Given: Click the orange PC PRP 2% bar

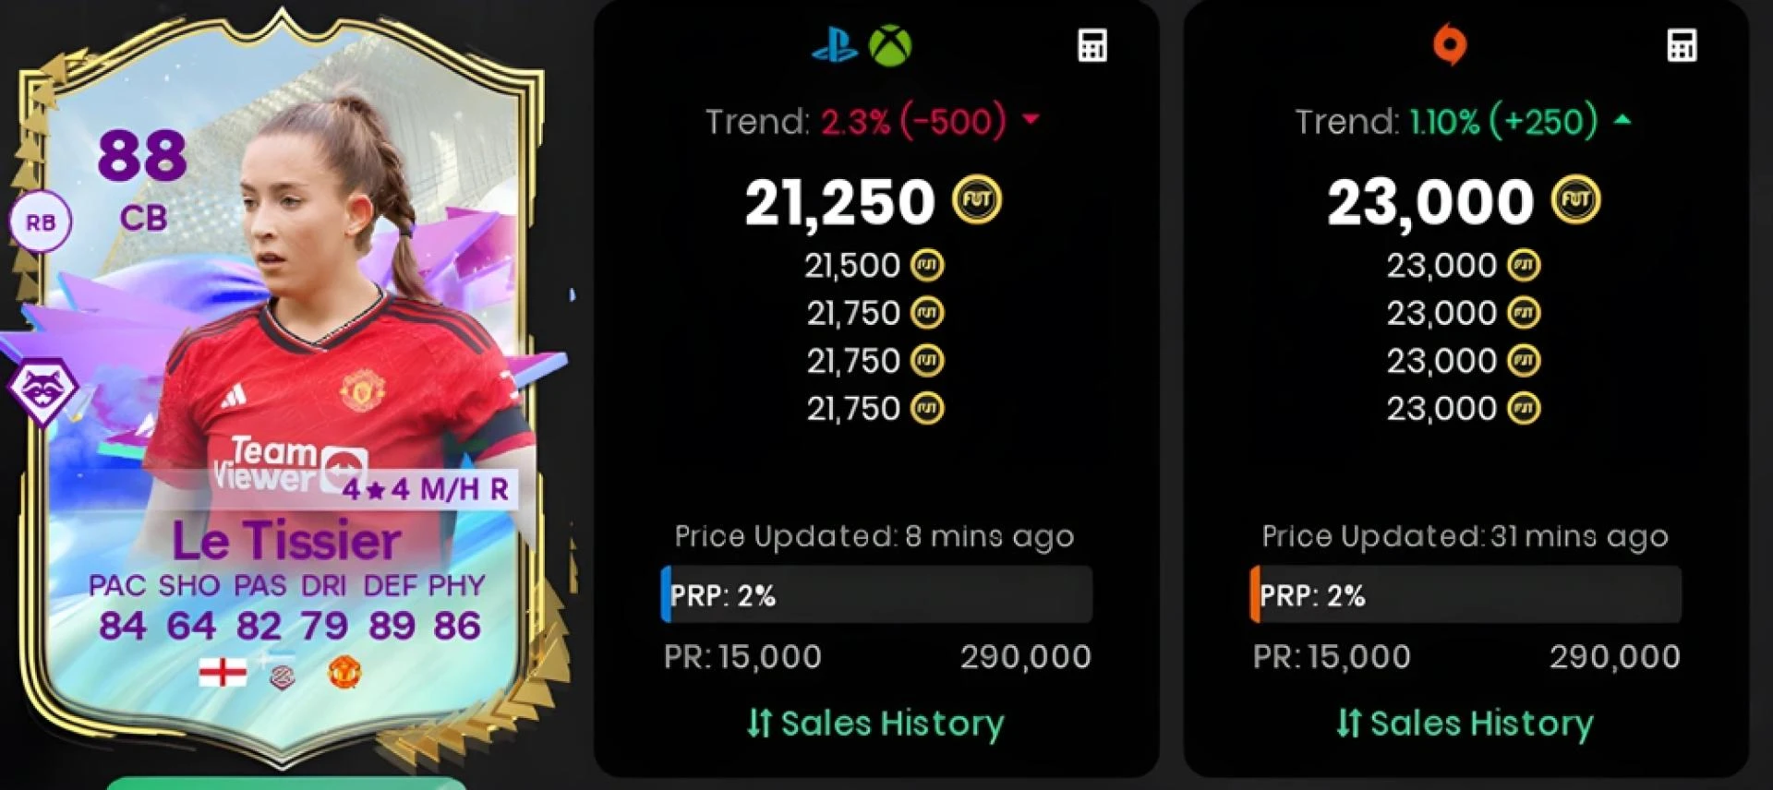Looking at the screenshot, I should pyautogui.click(x=1465, y=595).
